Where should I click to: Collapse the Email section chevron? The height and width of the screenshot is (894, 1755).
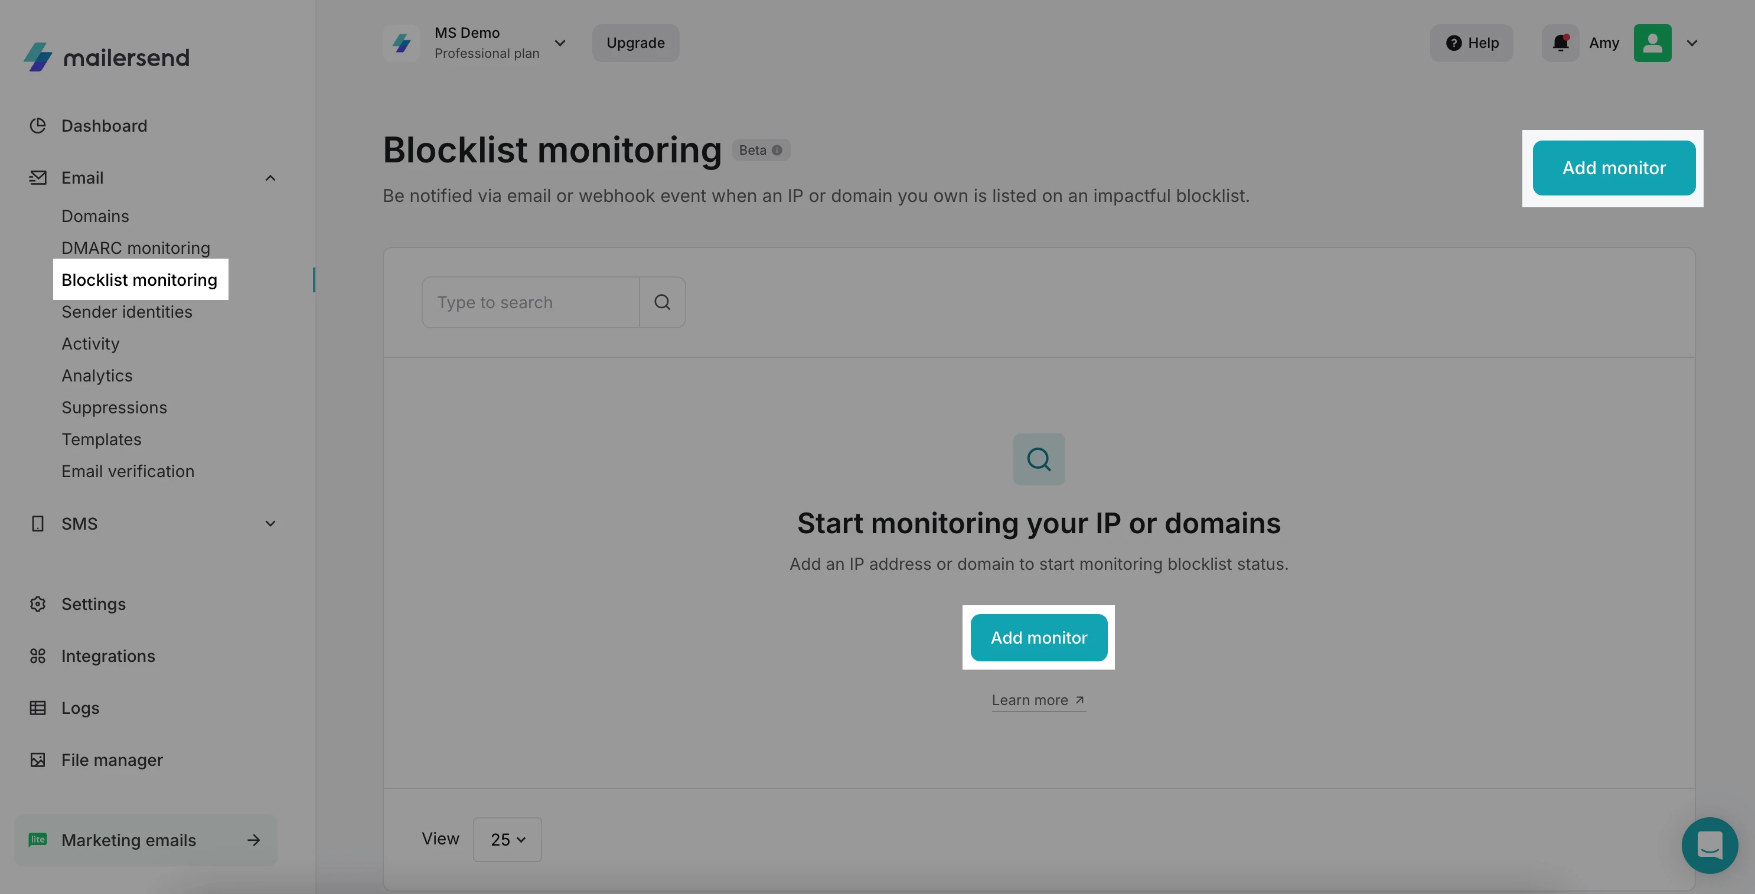coord(270,177)
